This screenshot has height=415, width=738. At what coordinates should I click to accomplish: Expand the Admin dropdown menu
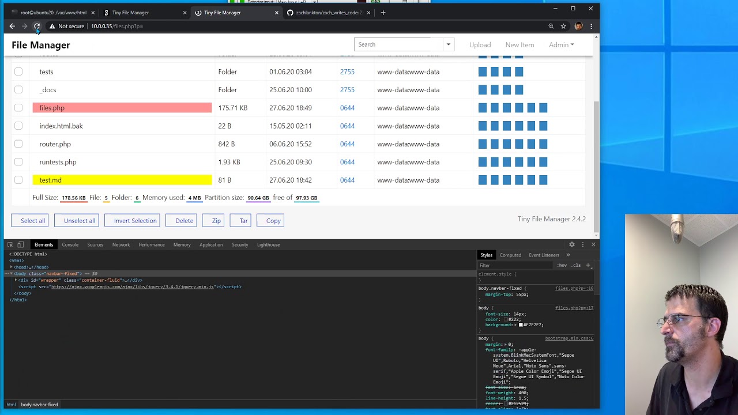point(561,45)
